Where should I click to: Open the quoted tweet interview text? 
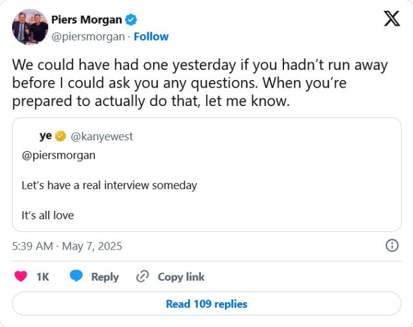pos(109,185)
